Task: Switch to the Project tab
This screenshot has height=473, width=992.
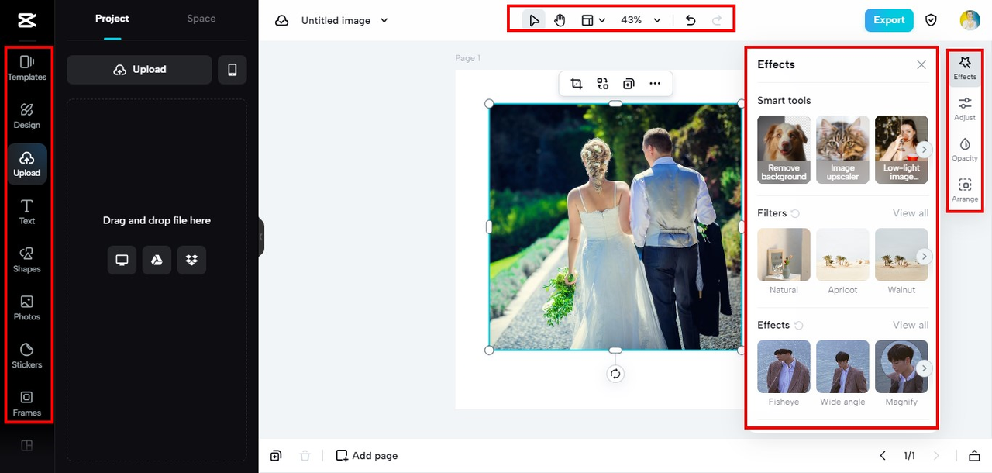Action: (112, 19)
